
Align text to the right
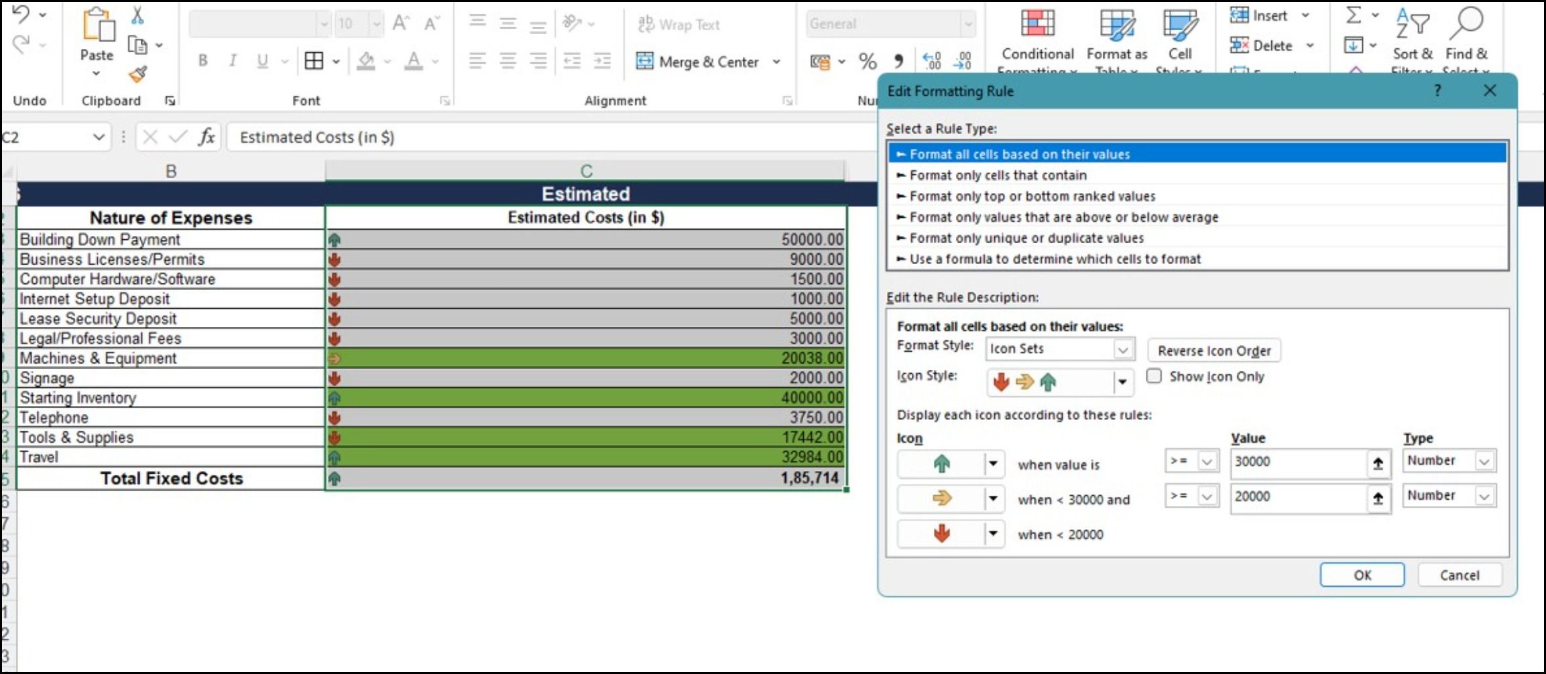click(538, 61)
